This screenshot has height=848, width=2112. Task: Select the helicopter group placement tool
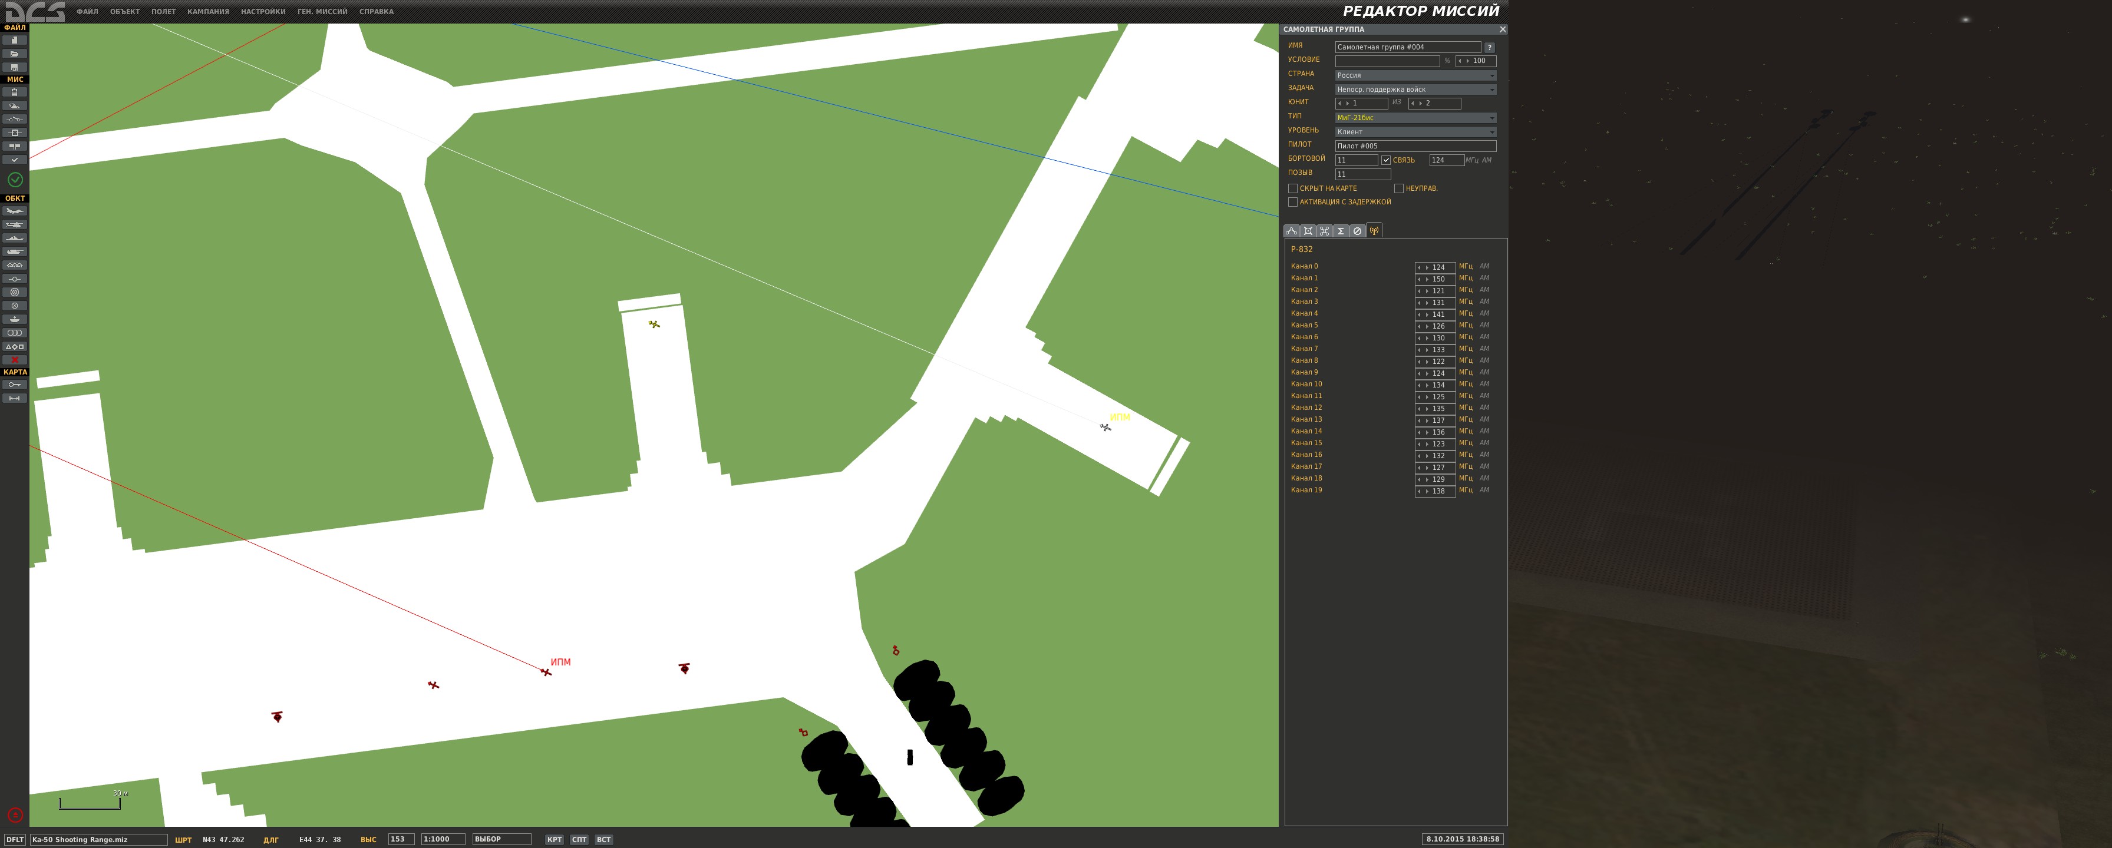click(x=15, y=224)
